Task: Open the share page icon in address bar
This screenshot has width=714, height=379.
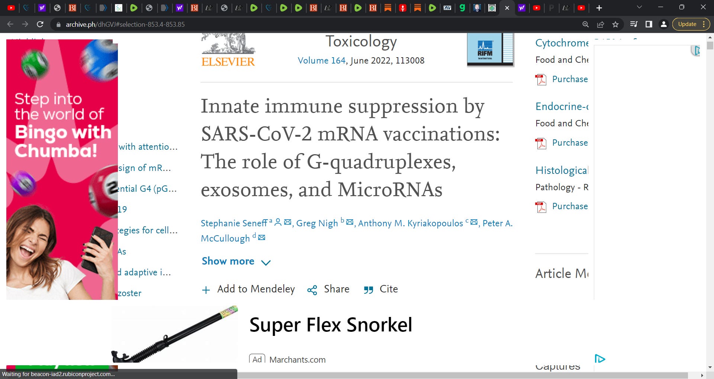Action: (601, 24)
